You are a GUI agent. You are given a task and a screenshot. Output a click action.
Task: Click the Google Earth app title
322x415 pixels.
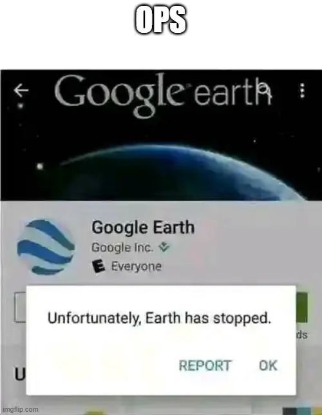click(143, 227)
